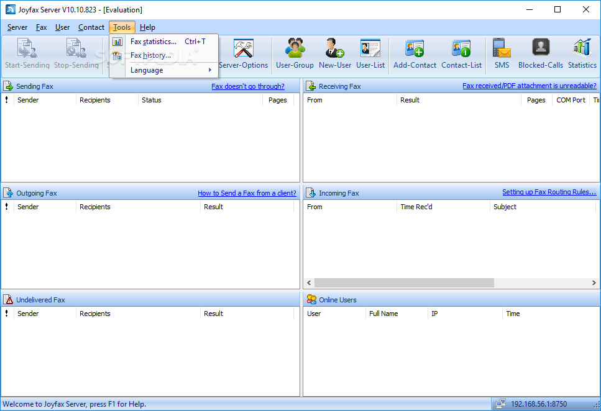
Task: Open Server-Options from the toolbar
Action: point(244,54)
